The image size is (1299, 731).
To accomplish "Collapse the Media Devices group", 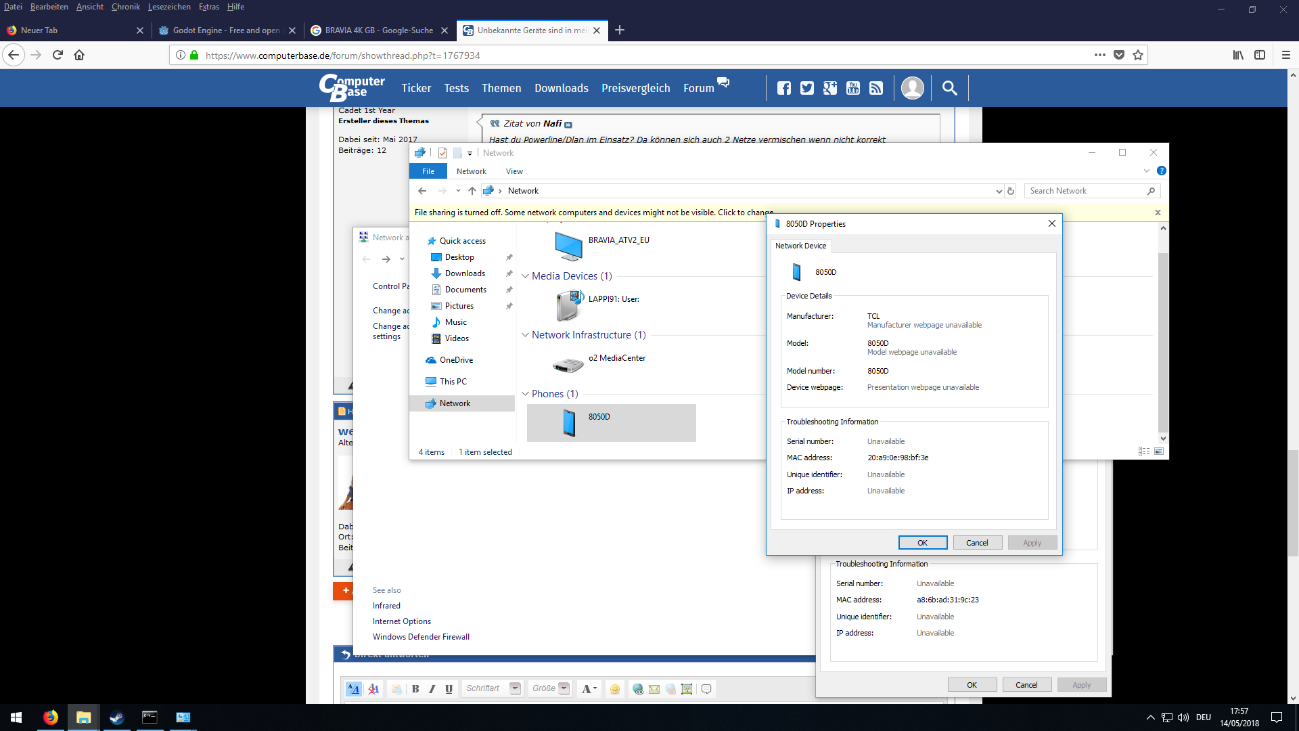I will click(525, 276).
